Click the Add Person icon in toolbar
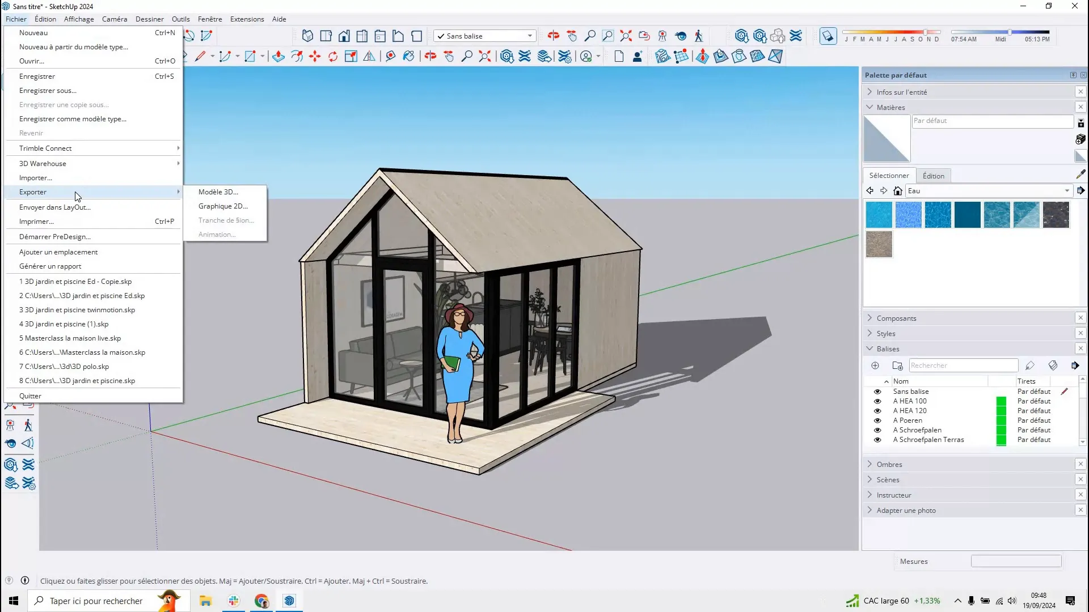This screenshot has height=612, width=1089. [637, 56]
